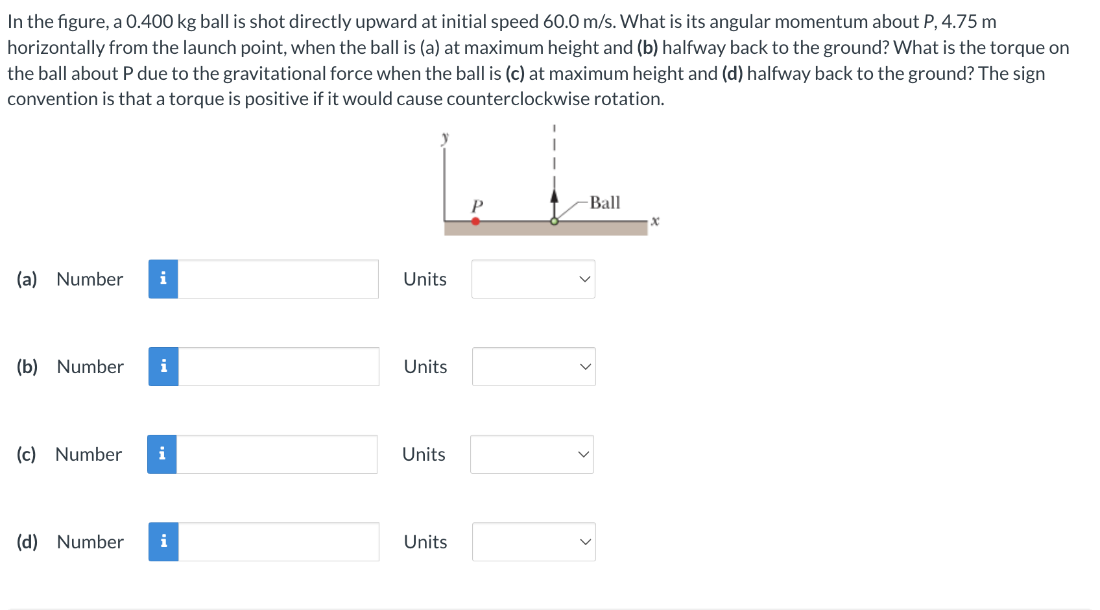Click the part (d) Number answer box

point(278,542)
